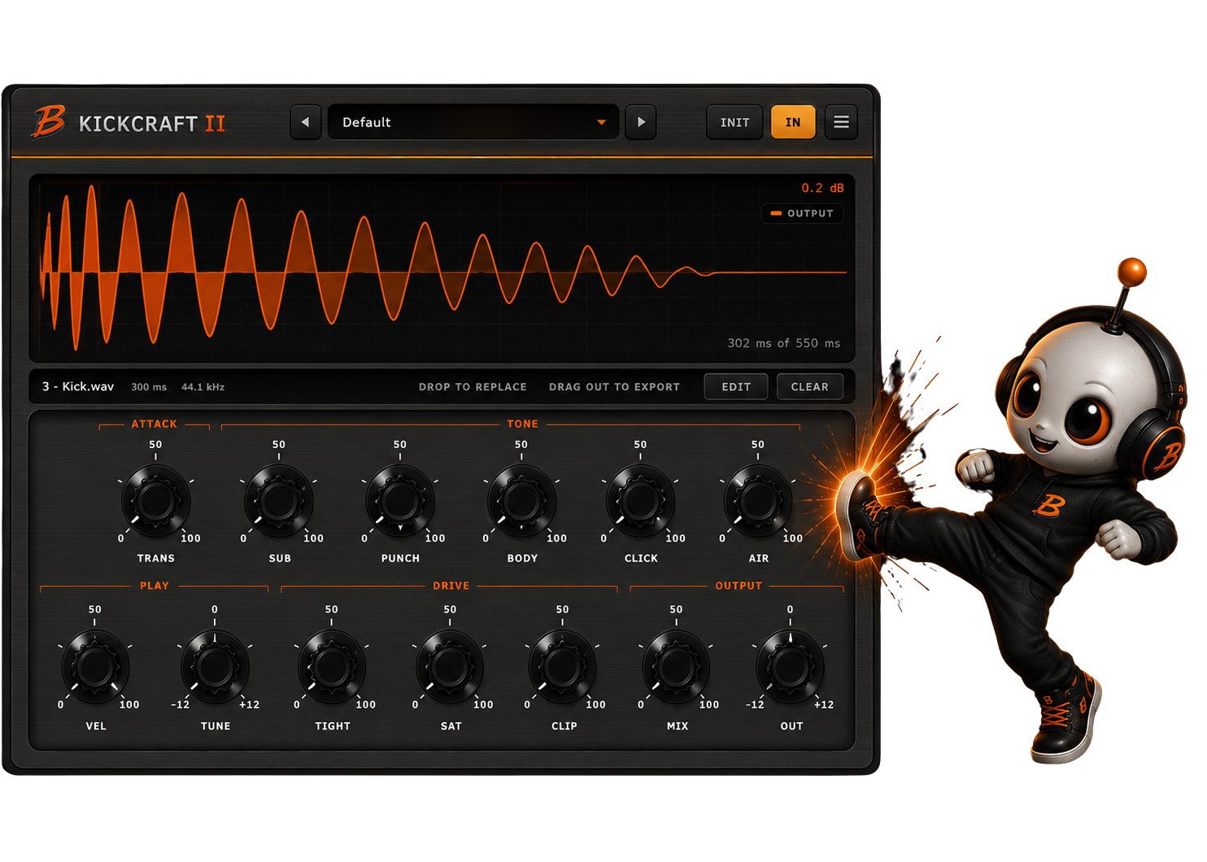Image resolution: width=1207 pixels, height=862 pixels.
Task: Click the OUTPUT section label above the knobs
Action: (x=739, y=586)
